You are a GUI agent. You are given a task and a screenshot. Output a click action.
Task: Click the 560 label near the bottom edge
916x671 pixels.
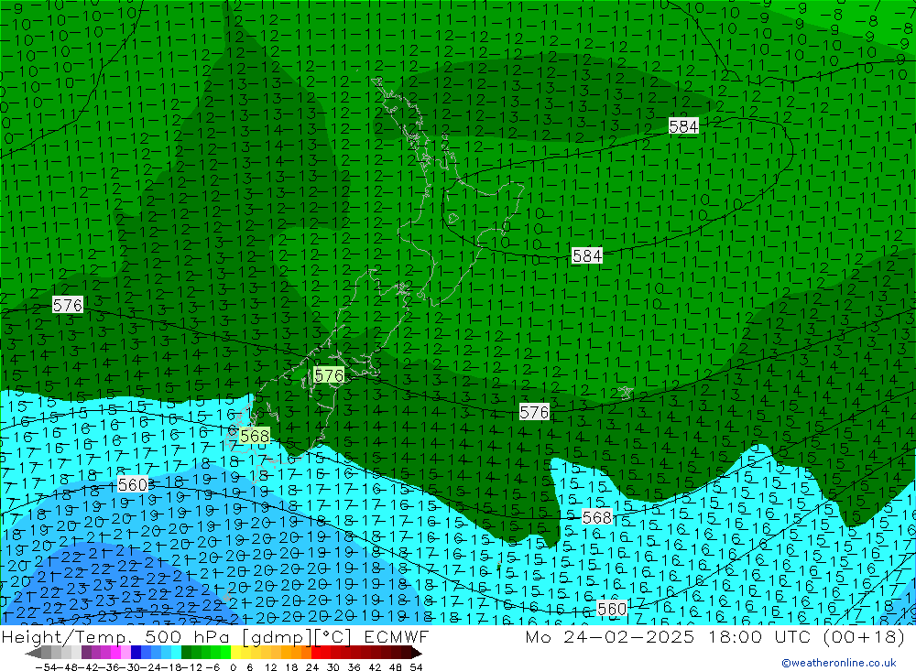(612, 609)
